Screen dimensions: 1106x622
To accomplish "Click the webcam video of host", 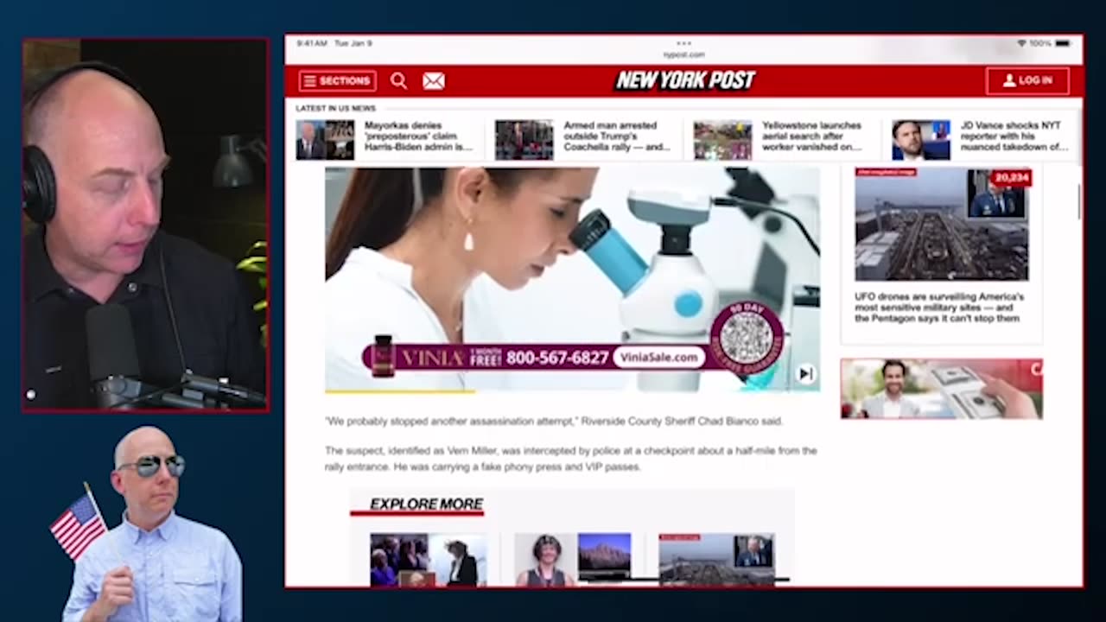I will [x=145, y=225].
